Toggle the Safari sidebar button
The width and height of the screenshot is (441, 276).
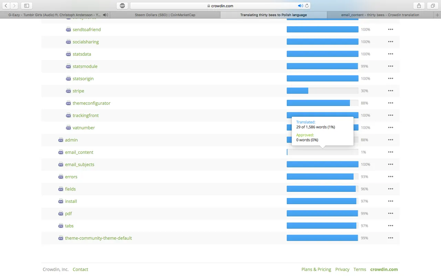coord(27,6)
